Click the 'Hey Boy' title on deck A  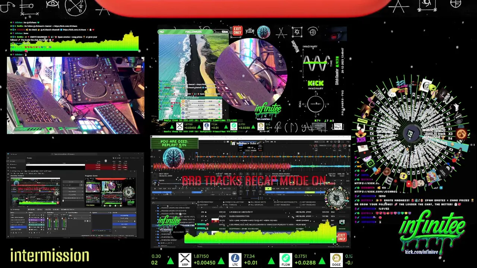(x=164, y=173)
